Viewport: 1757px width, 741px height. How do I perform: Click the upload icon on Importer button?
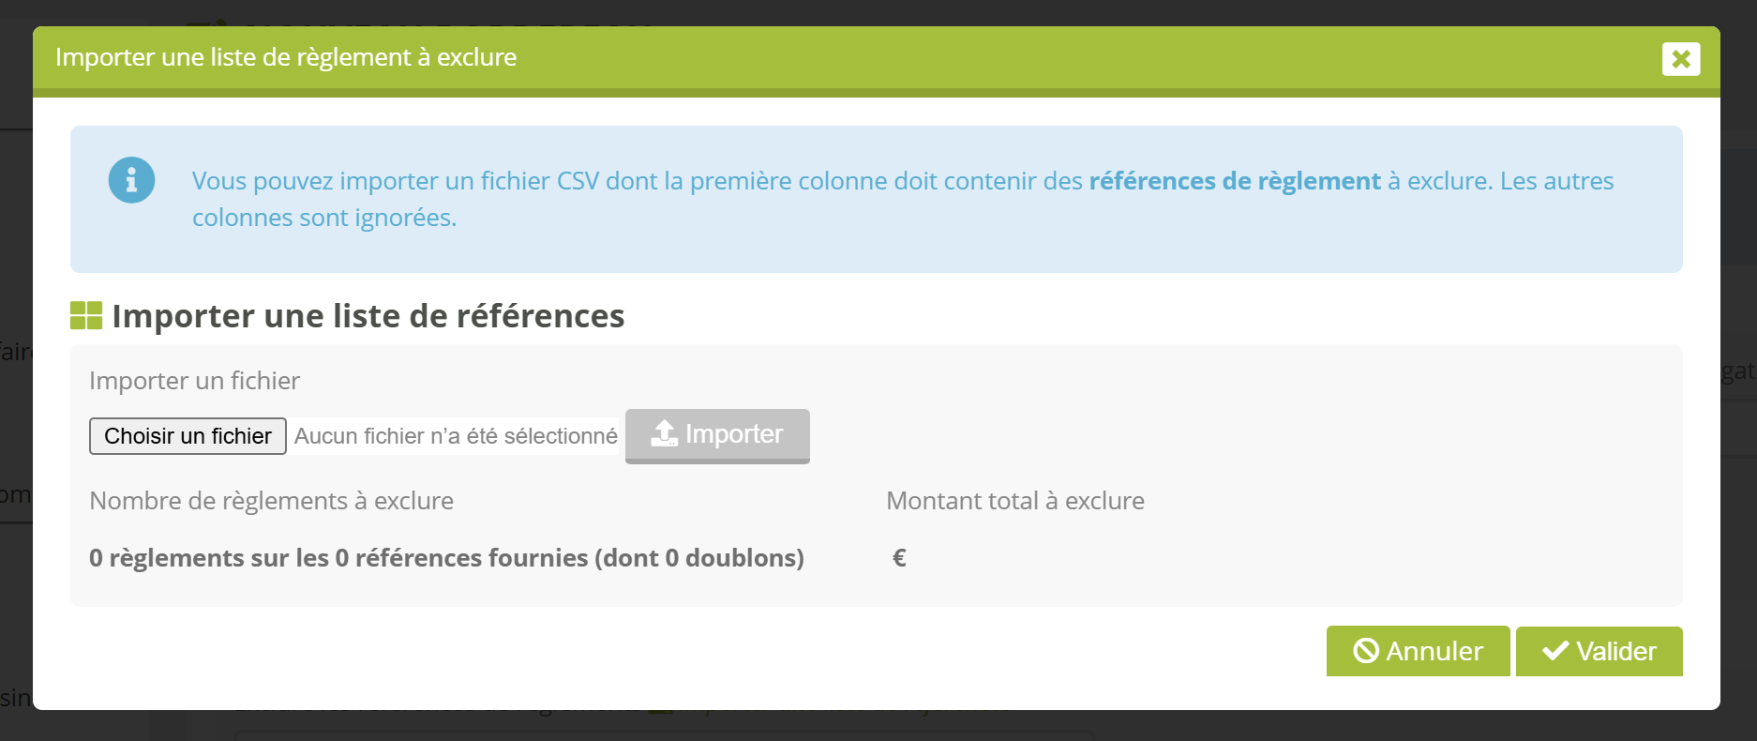pyautogui.click(x=664, y=434)
